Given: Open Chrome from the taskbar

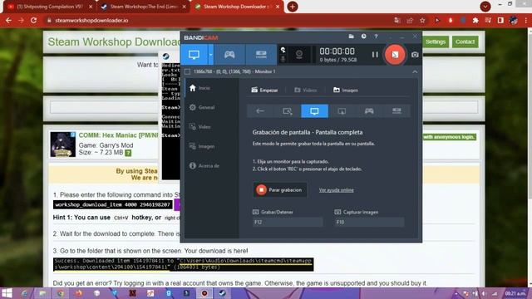Looking at the screenshot, I should 60,293.
